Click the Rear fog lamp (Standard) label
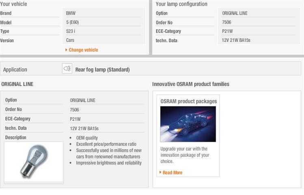The width and height of the screenshot is (304, 195). (x=102, y=69)
